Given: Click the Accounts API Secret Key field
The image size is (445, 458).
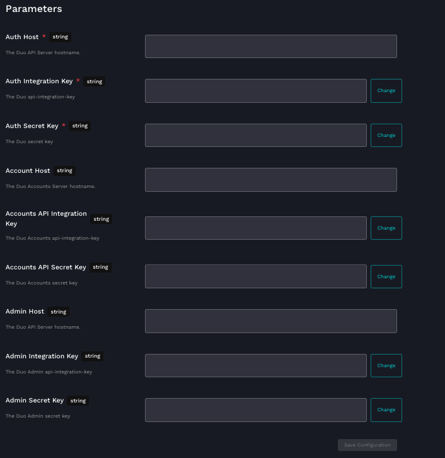Looking at the screenshot, I should point(255,276).
